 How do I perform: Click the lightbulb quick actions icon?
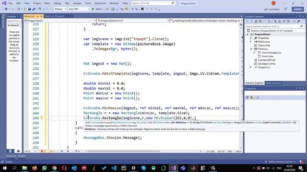click(42, 118)
